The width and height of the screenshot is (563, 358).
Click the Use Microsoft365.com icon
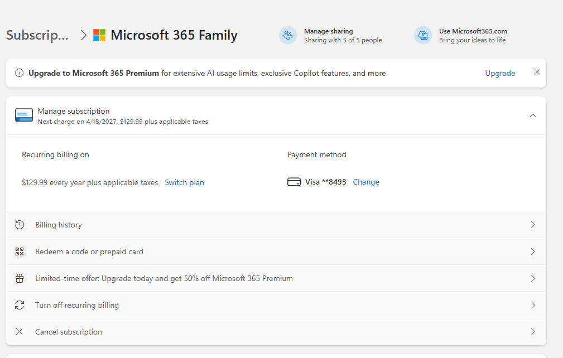423,35
